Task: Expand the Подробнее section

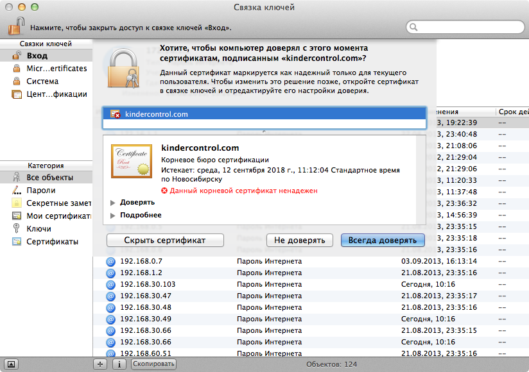Action: pos(113,216)
